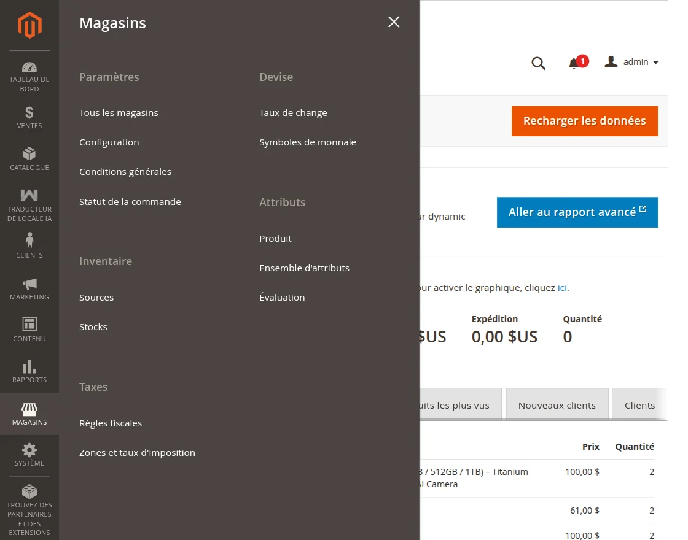Click the Recharger les données button
Image resolution: width=688 pixels, height=540 pixels.
pos(584,121)
